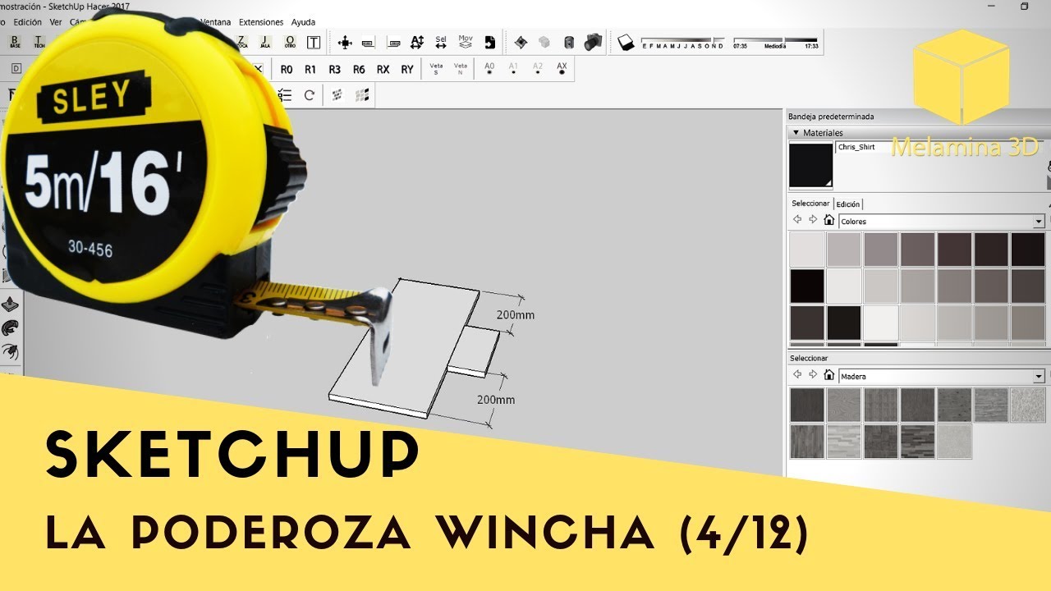Click the OTRO toolbar icon
1051x591 pixels.
[x=290, y=42]
